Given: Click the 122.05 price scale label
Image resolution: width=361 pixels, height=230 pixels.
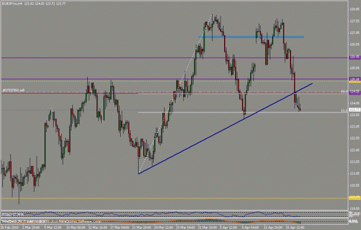Looking at the screenshot, I should pos(355,150).
